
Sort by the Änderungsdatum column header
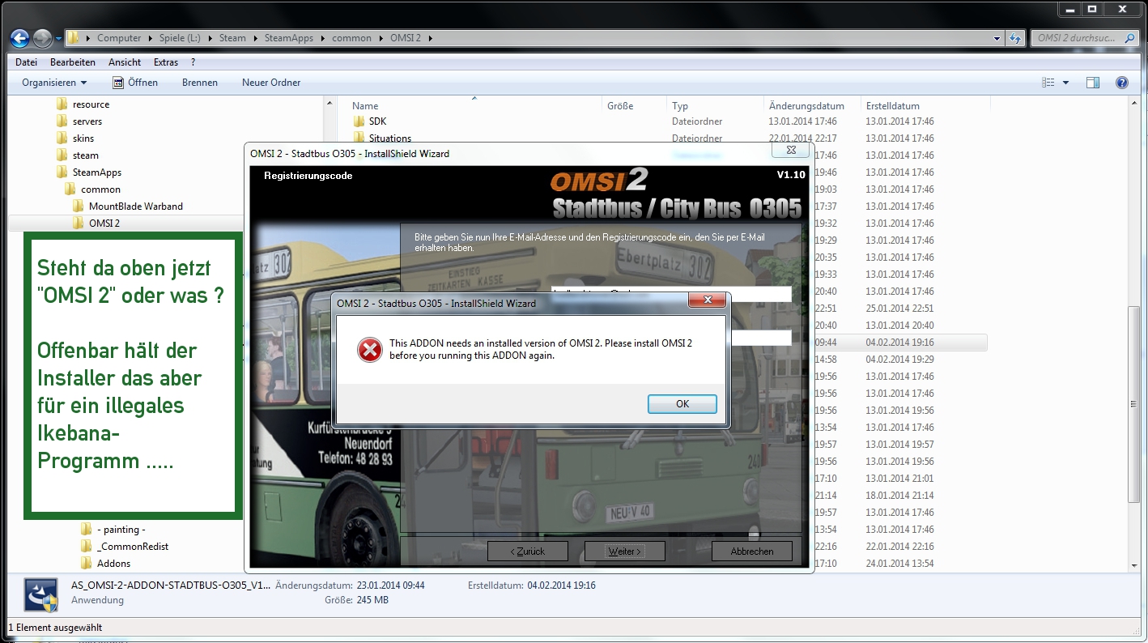coord(806,106)
